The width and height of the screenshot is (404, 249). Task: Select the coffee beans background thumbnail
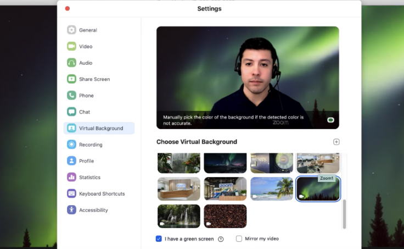[225, 216]
